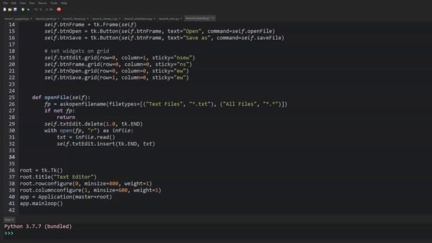The height and width of the screenshot is (243, 432).
Task: Open the Tools menu
Action: (x=54, y=3)
